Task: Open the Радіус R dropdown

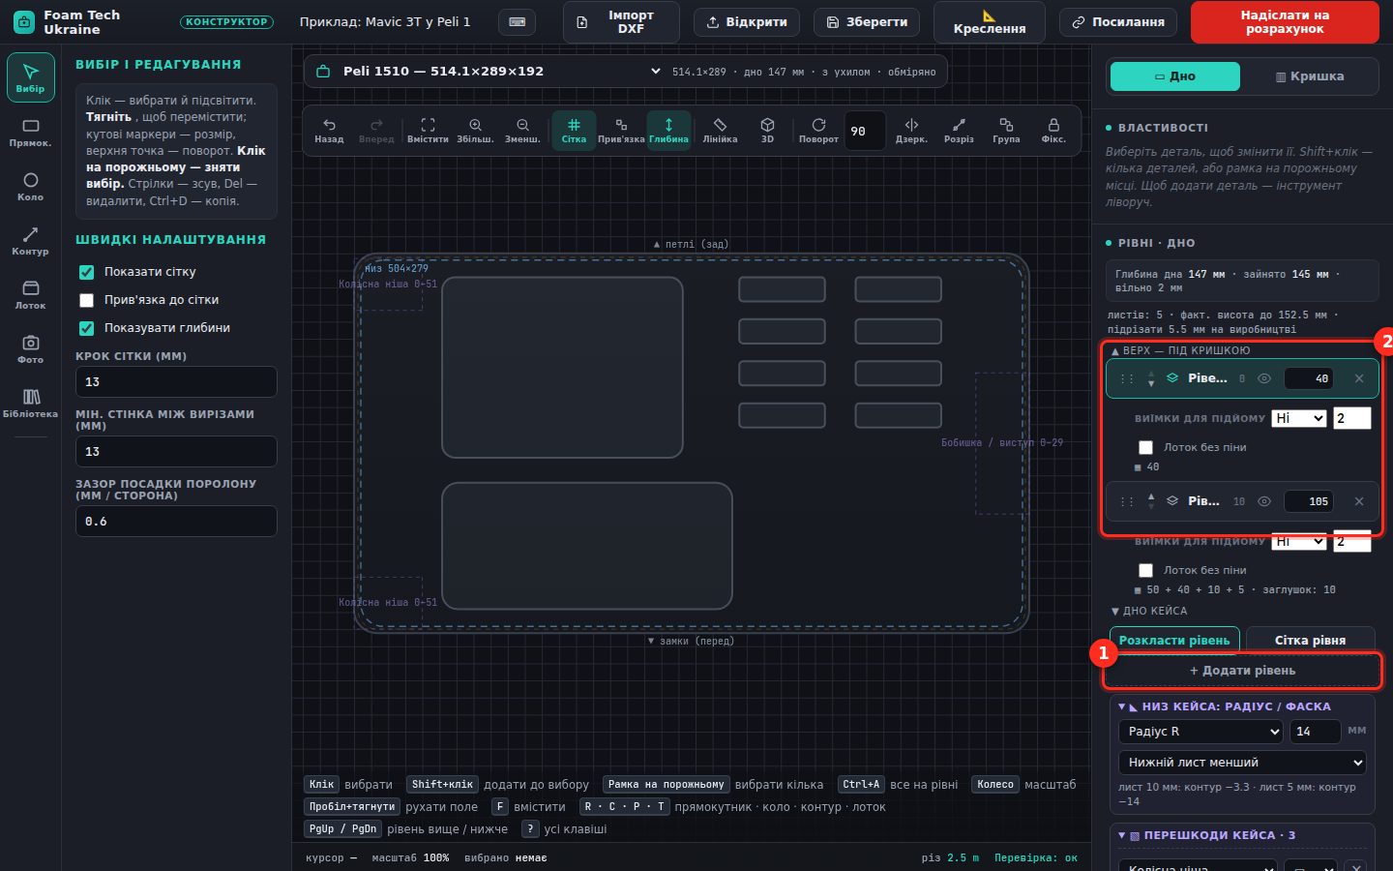Action: [1200, 732]
